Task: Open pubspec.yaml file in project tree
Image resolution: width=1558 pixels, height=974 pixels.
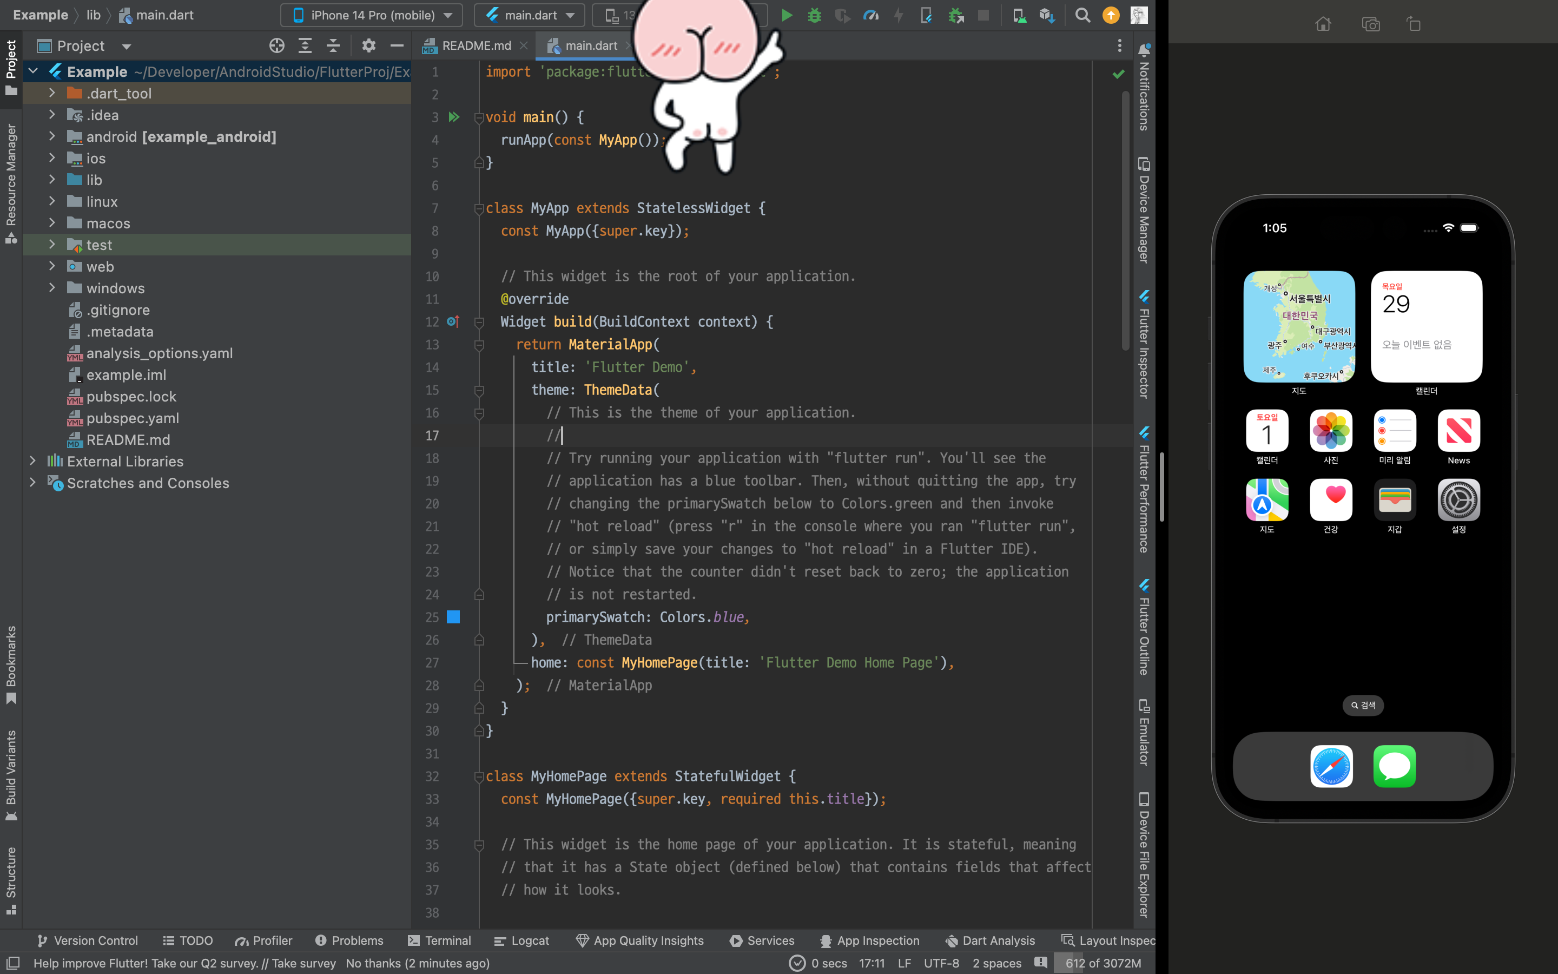Action: [x=132, y=418]
